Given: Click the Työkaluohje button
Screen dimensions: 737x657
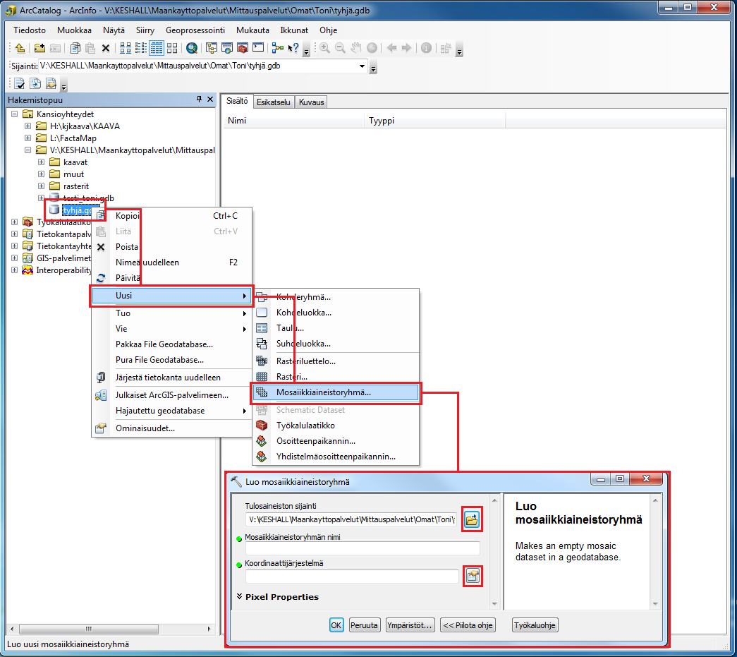Looking at the screenshot, I should pyautogui.click(x=535, y=625).
